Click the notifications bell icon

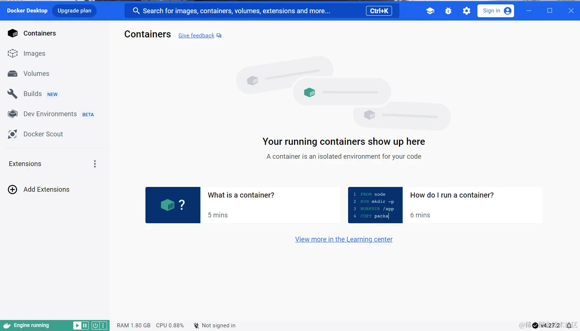coord(569,326)
